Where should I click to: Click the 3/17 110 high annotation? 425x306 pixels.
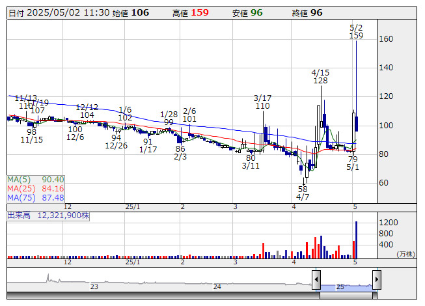(262, 102)
